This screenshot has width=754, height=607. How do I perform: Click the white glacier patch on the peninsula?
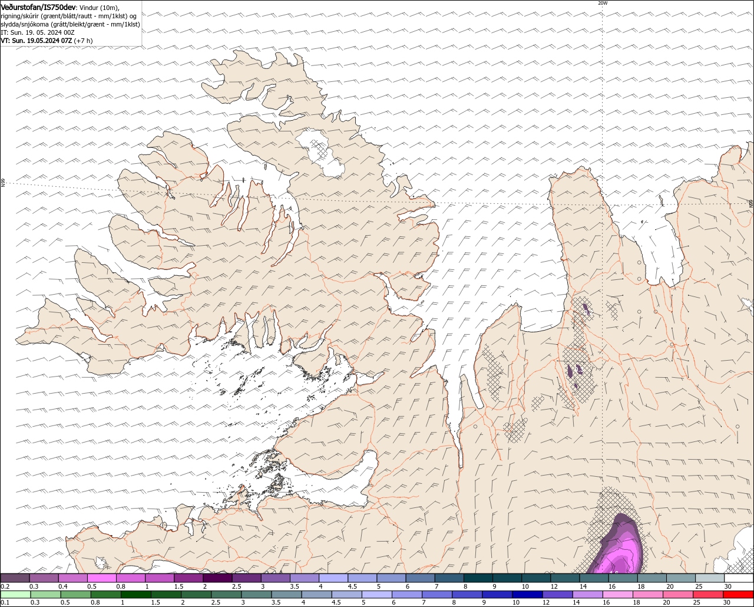click(x=320, y=153)
